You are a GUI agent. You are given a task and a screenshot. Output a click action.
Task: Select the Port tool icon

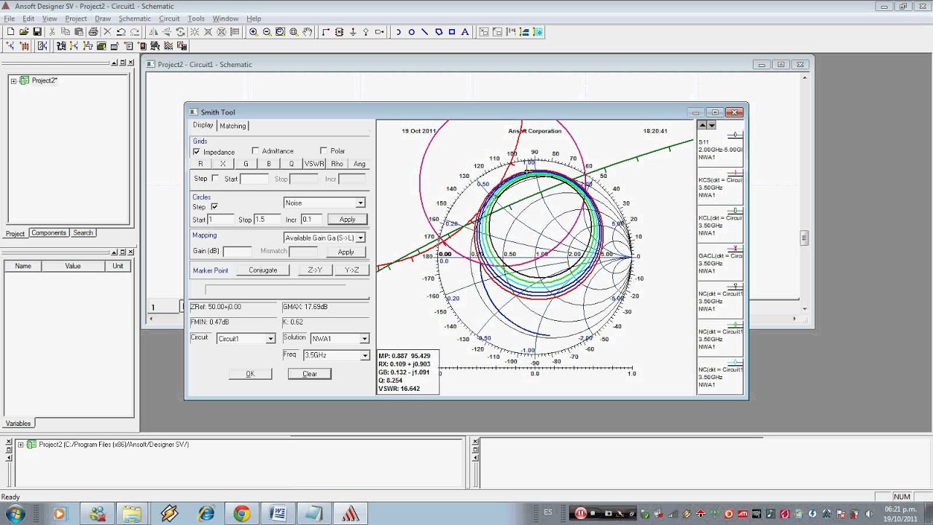(x=380, y=32)
